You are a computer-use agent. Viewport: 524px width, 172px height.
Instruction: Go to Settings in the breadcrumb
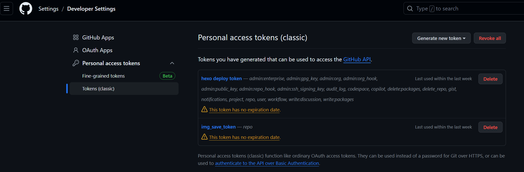[x=48, y=9]
